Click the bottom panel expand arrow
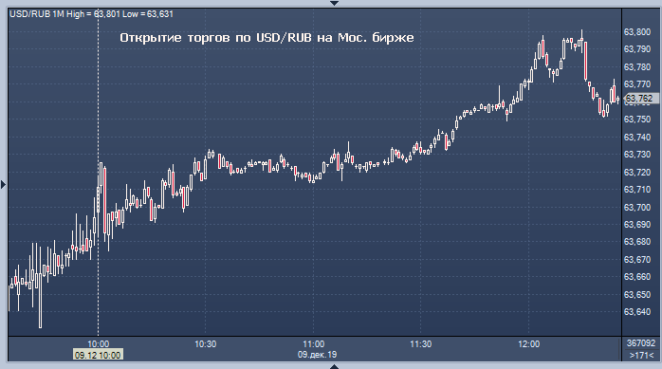662x369 pixels. (x=334, y=366)
